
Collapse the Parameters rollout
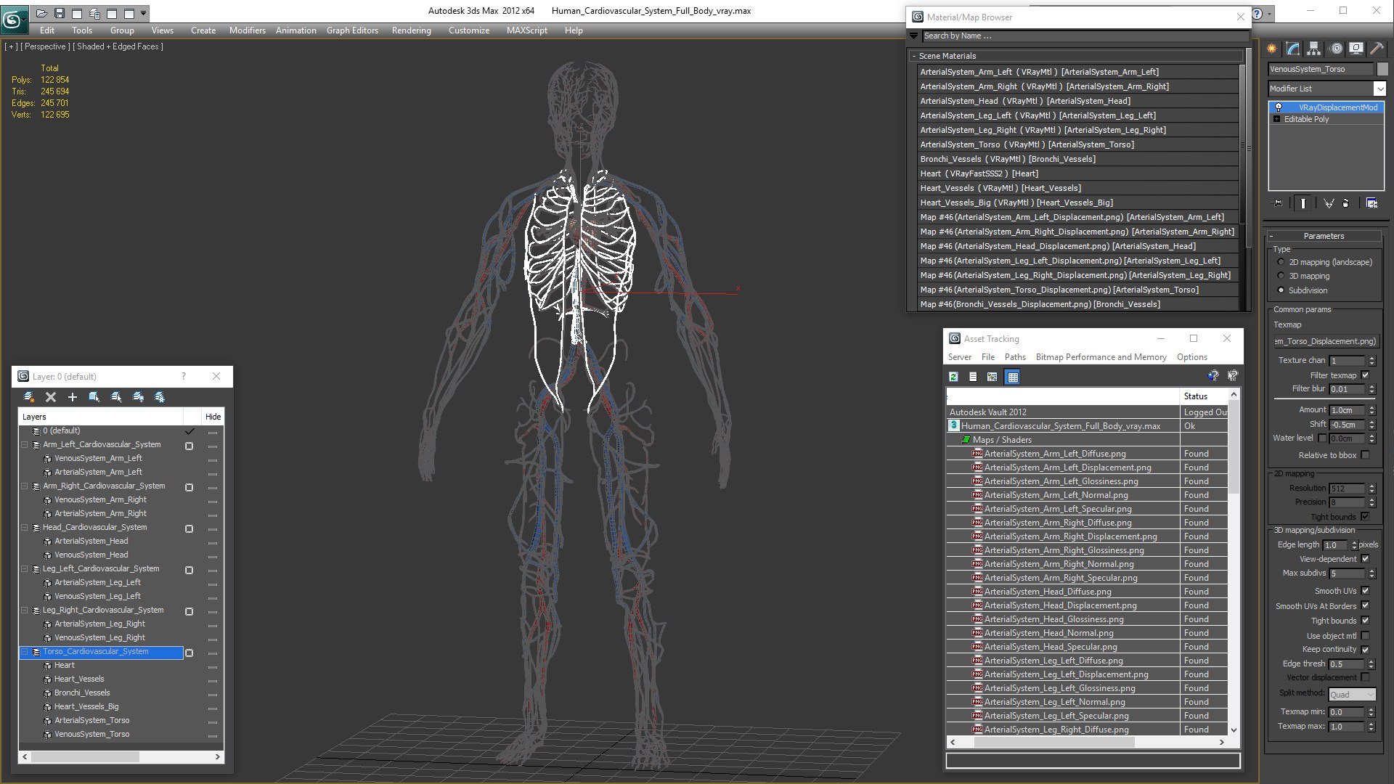tap(1271, 236)
